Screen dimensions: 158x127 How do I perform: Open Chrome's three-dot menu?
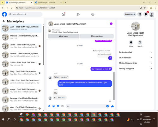click(155, 8)
